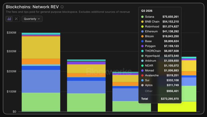Screen dimensions: 207x117
Task: Click the yellow BNB segment in the first bar
Action: (41, 47)
